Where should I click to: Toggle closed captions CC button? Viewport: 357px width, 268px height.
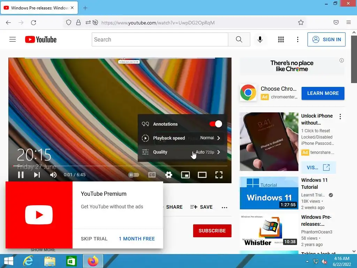[152, 175]
